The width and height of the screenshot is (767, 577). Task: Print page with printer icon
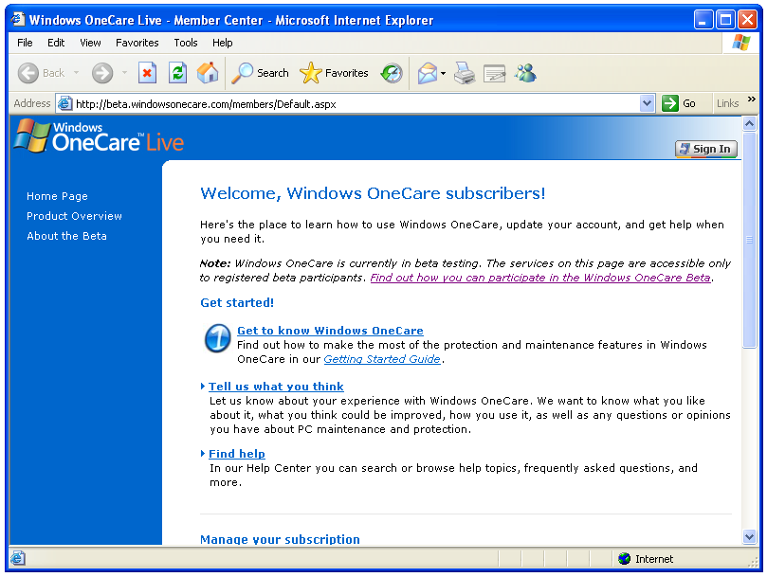(465, 73)
